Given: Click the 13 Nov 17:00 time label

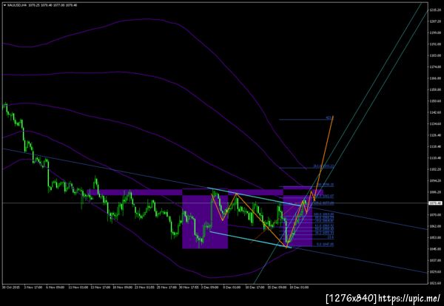Looking at the screenshot, I should 100,288.
